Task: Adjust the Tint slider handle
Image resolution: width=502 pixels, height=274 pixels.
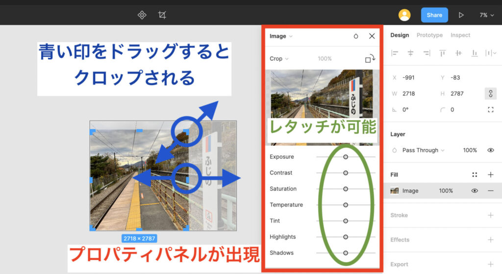Action: click(x=346, y=221)
